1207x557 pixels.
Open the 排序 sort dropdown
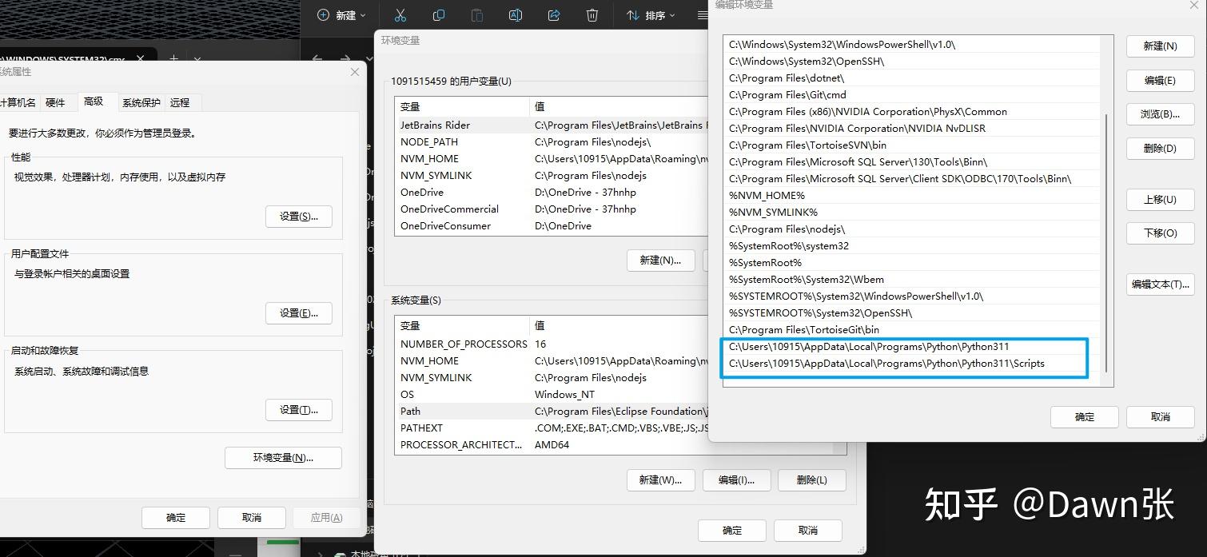pos(651,15)
